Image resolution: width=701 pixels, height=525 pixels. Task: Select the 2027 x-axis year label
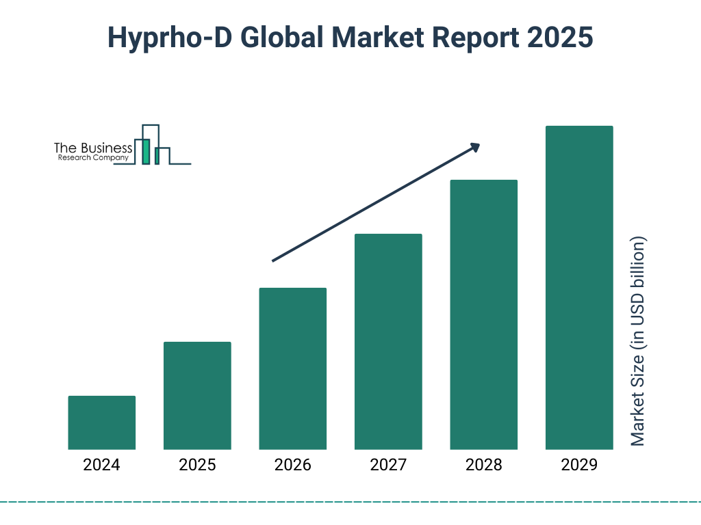point(388,466)
